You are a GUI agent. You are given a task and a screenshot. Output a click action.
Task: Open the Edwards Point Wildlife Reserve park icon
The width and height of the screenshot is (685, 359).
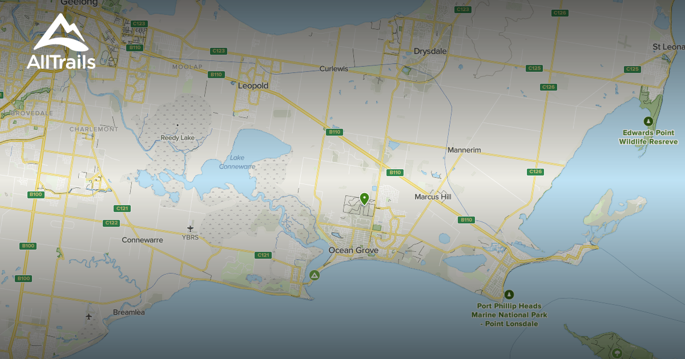point(648,121)
